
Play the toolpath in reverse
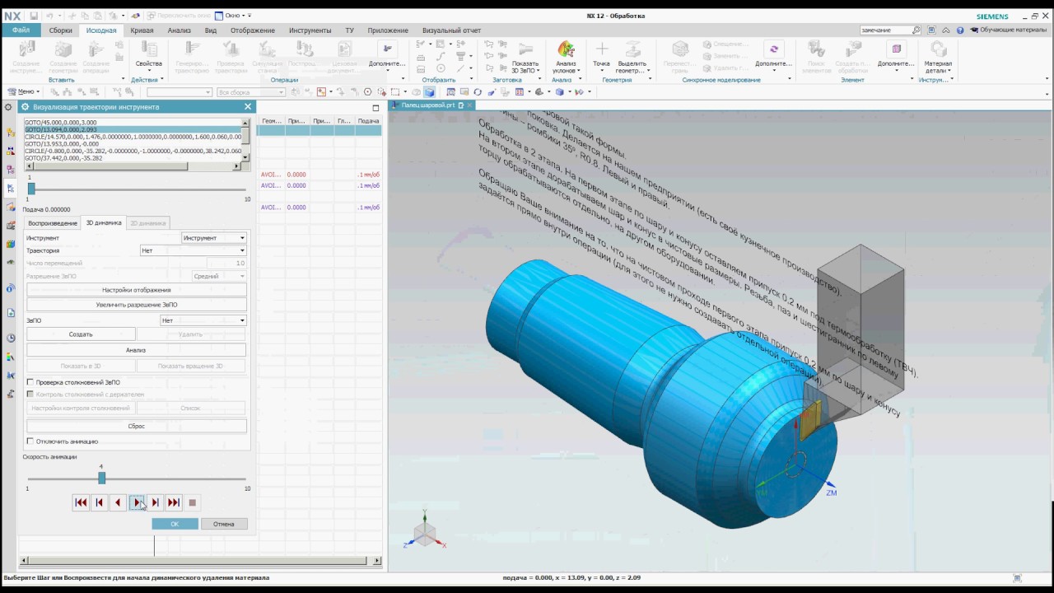pyautogui.click(x=118, y=502)
